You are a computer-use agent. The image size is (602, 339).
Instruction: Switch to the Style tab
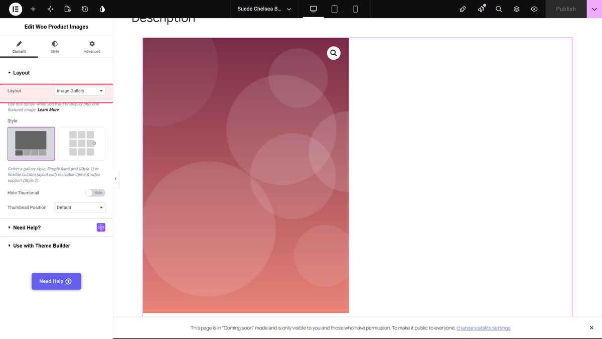[x=55, y=47]
